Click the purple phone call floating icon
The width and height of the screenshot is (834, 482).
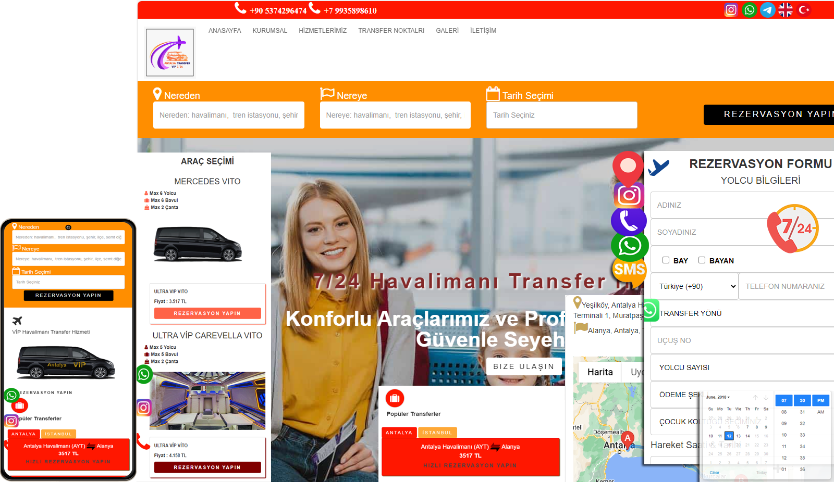[x=629, y=220]
